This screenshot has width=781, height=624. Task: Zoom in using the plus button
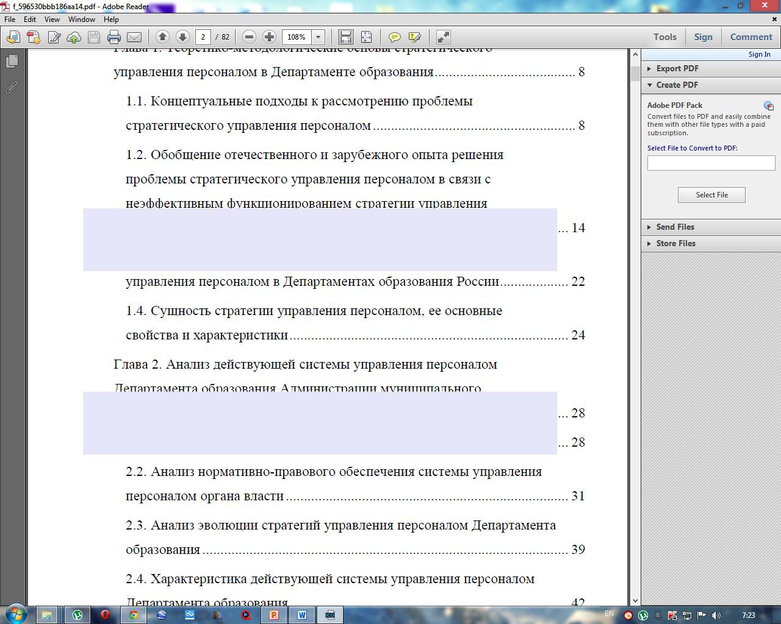click(x=269, y=37)
